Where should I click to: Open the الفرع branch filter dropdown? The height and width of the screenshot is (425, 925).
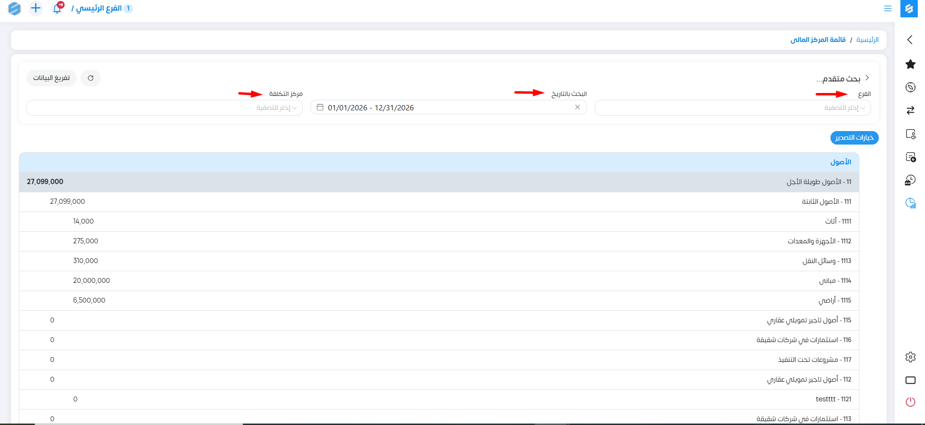click(732, 108)
